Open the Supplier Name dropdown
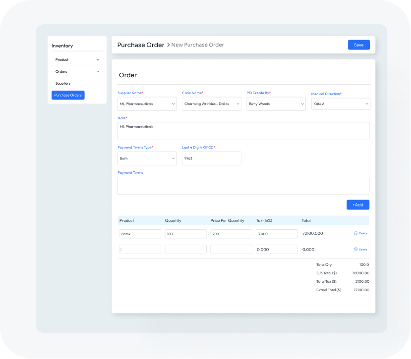411x359 pixels. [147, 104]
